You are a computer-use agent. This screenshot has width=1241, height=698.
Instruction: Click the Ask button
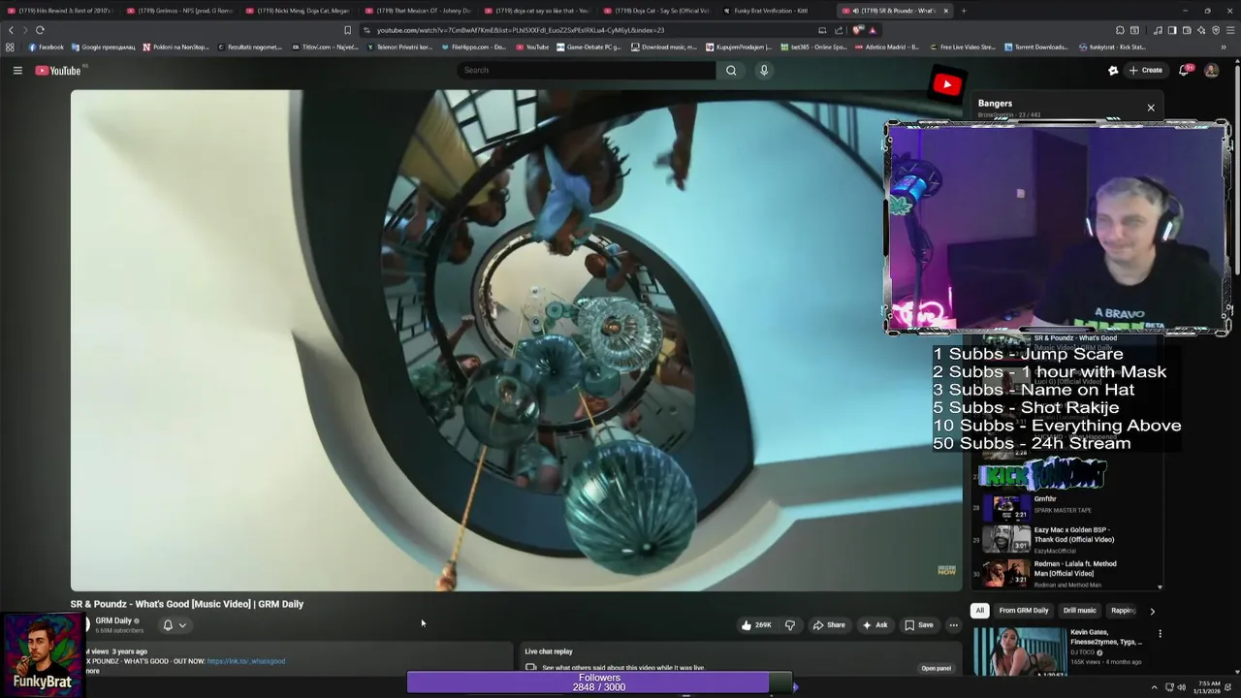[875, 625]
